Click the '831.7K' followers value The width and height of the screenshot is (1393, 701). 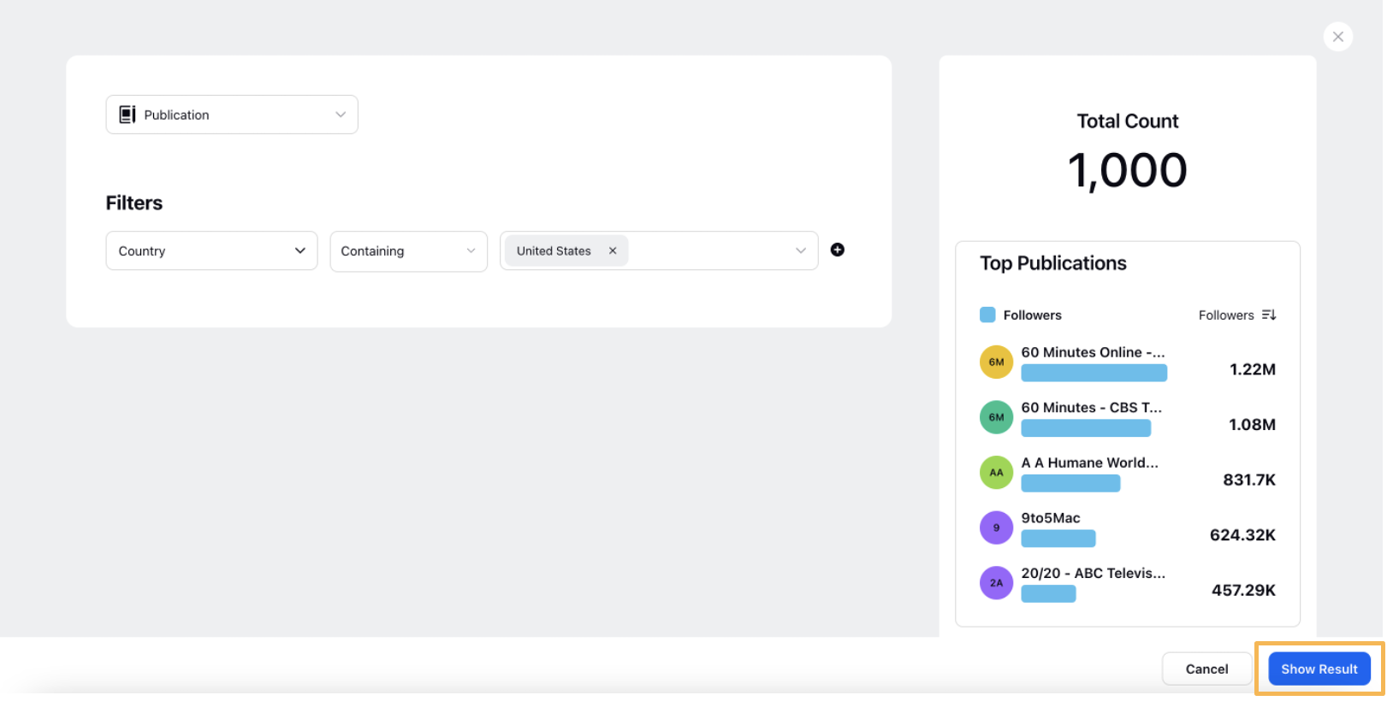[x=1249, y=480]
